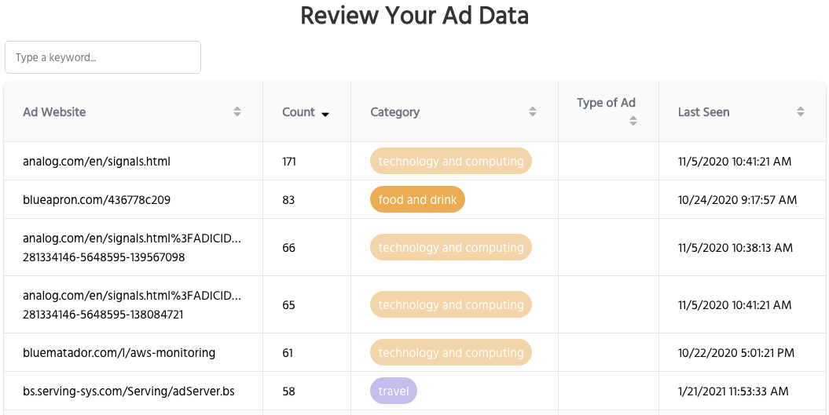
Task: Open the blueapron.com/436778c209 entry
Action: [97, 200]
